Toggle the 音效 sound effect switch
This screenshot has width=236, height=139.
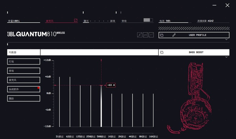pyautogui.click(x=148, y=20)
